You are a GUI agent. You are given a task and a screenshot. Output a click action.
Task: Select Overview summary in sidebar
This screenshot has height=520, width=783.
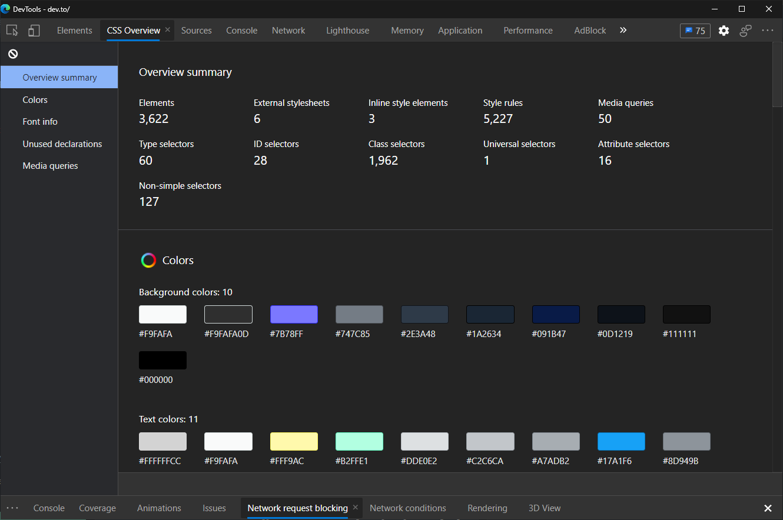click(x=59, y=77)
